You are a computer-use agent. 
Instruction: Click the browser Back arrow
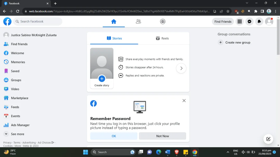[4, 11]
